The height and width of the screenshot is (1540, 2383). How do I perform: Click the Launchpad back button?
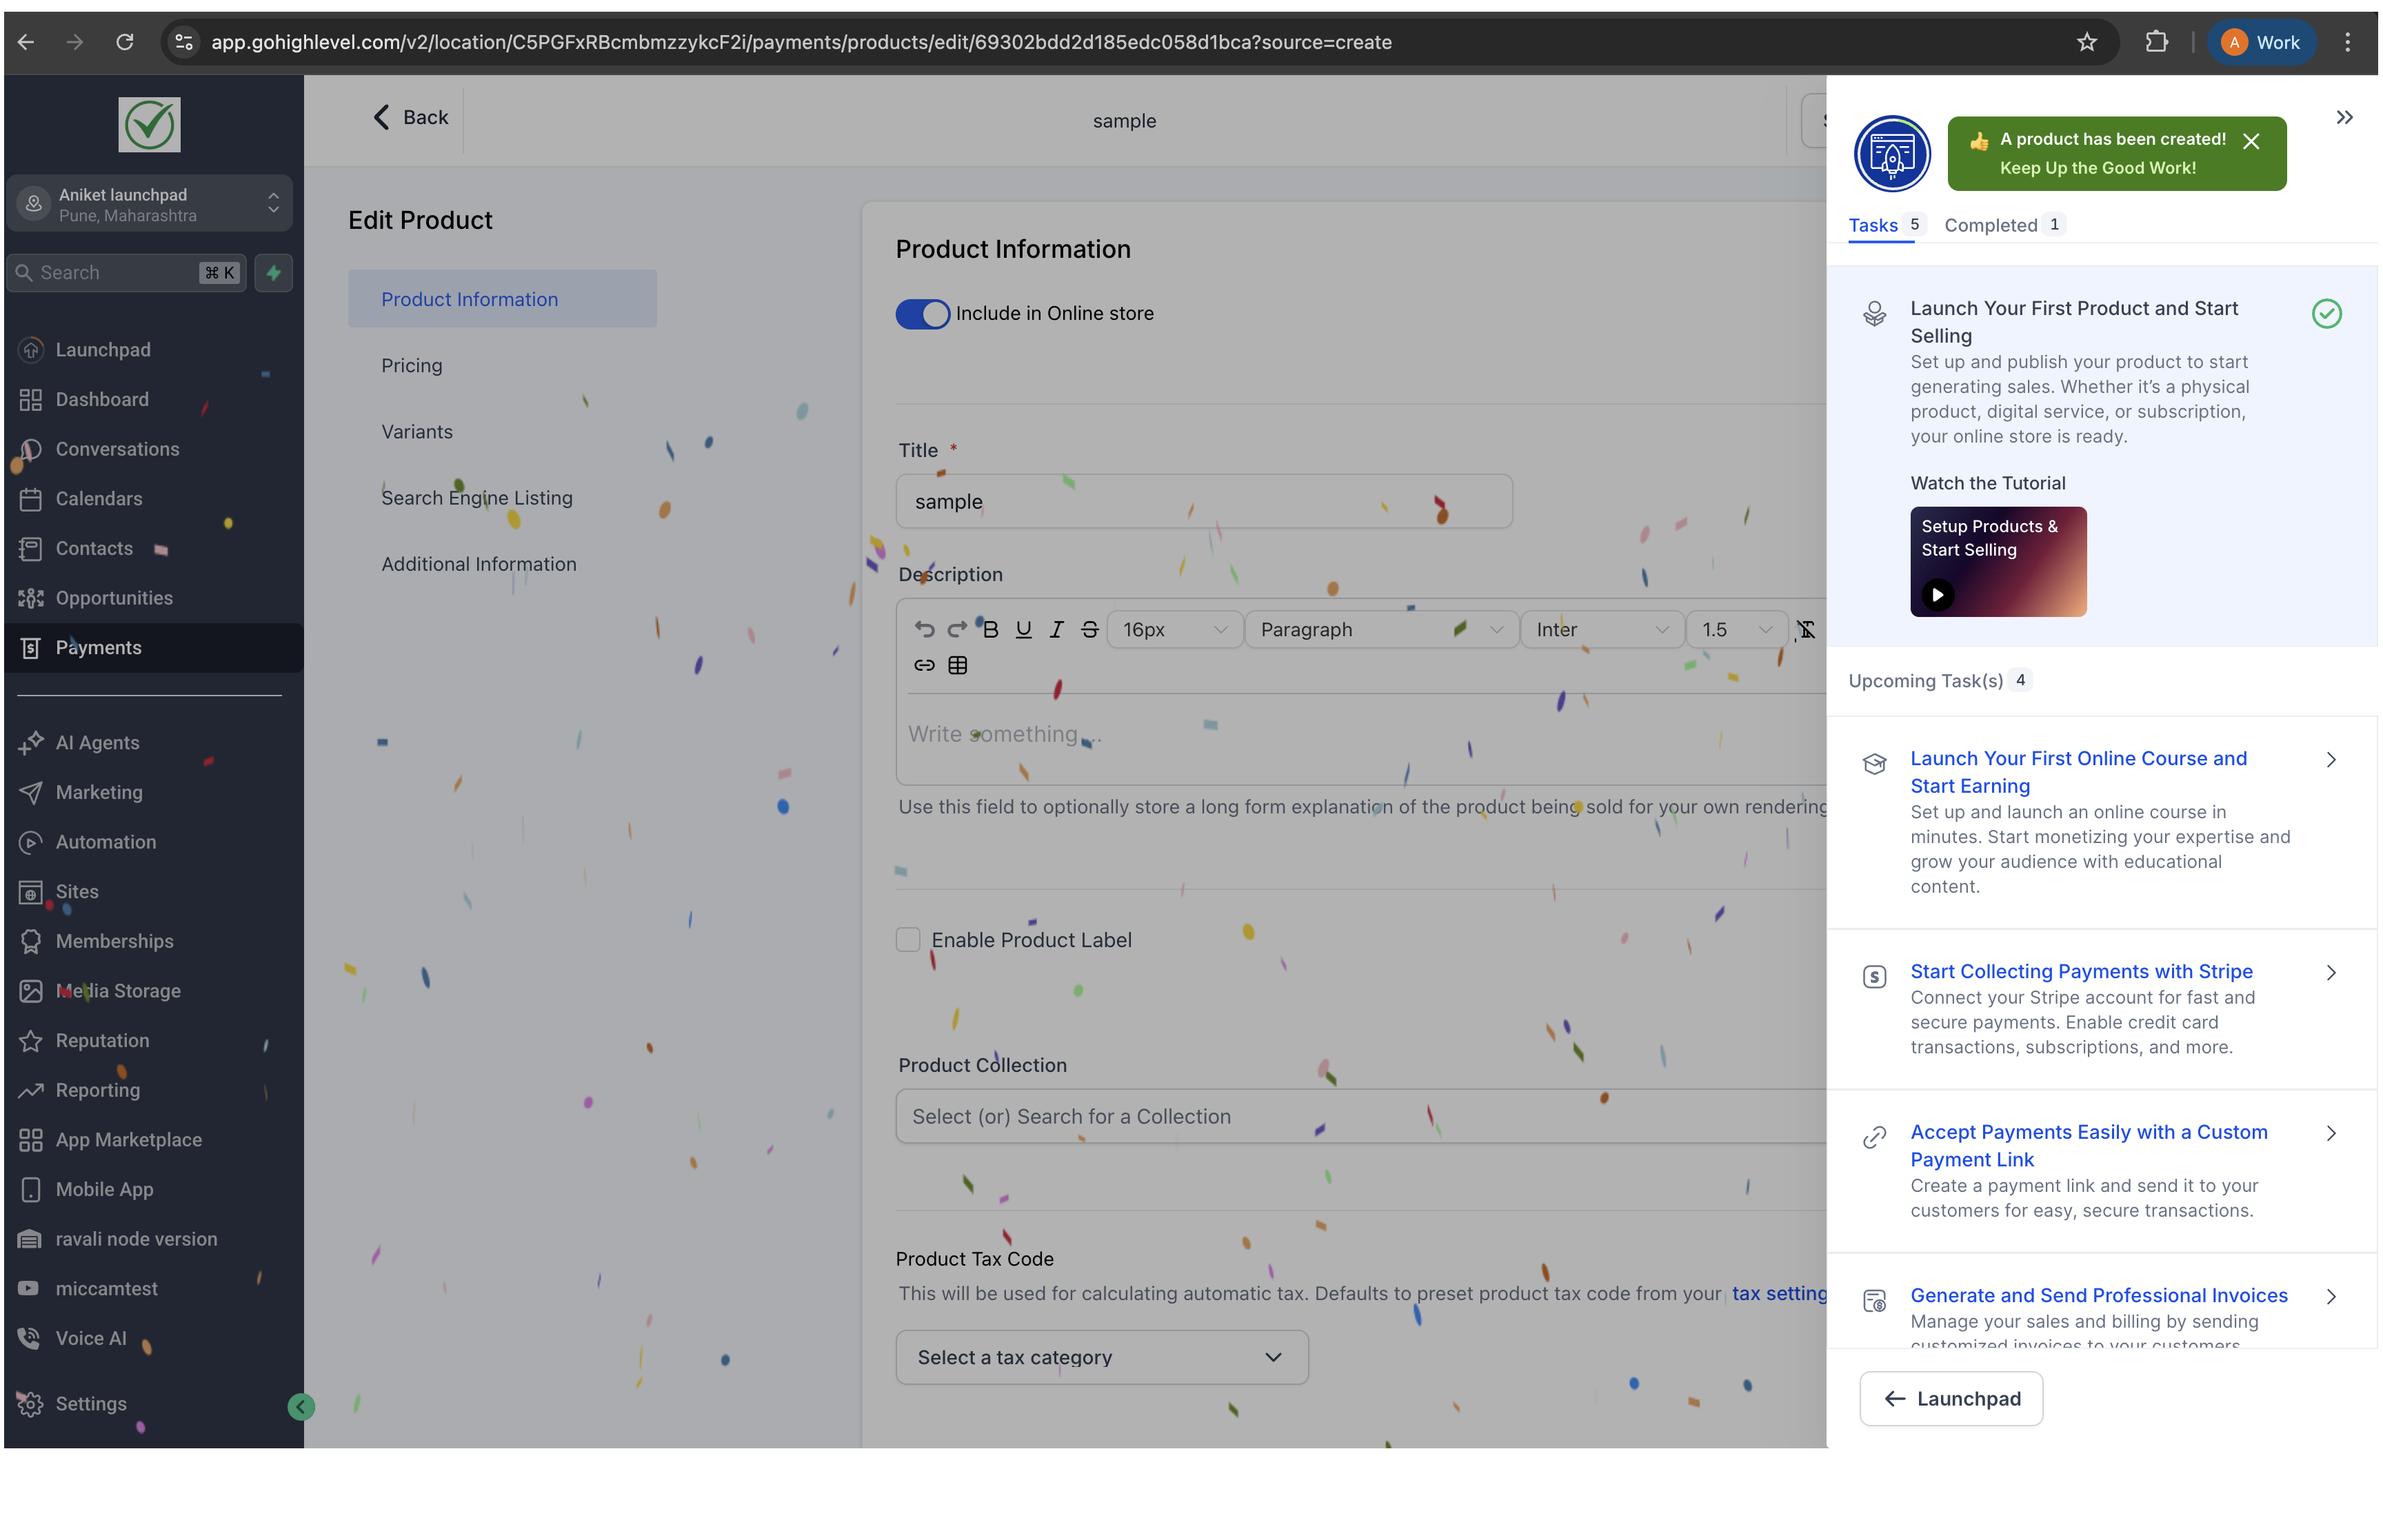tap(1950, 1398)
